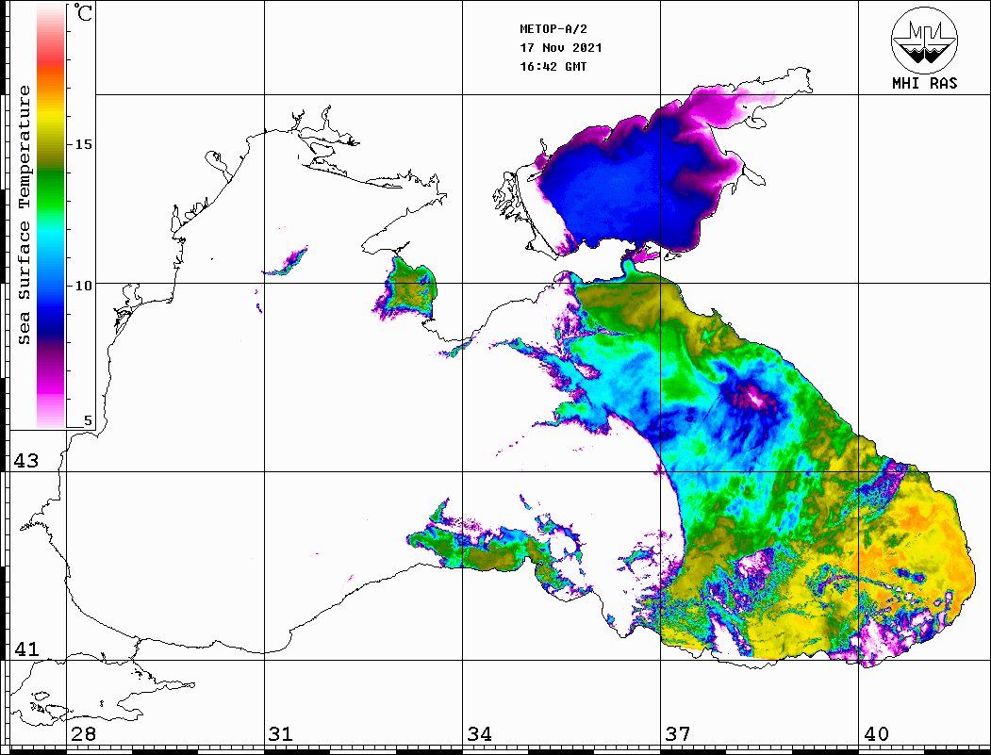The height and width of the screenshot is (755, 991).
Task: Click longitude label '37'
Action: click(678, 734)
